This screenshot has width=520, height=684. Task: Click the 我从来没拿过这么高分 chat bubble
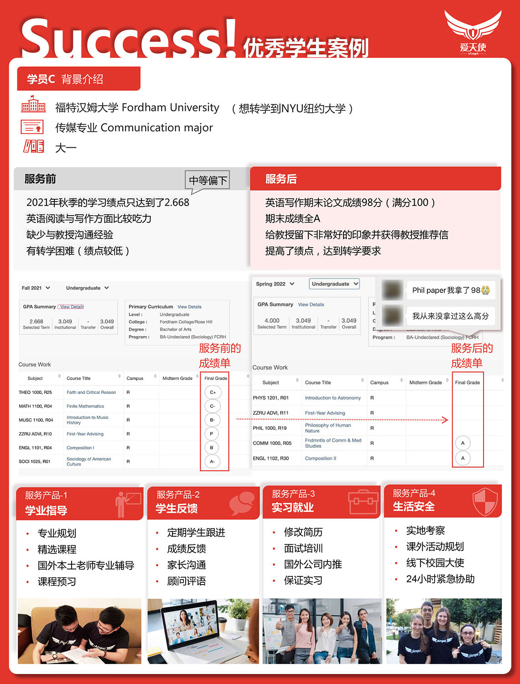451,316
